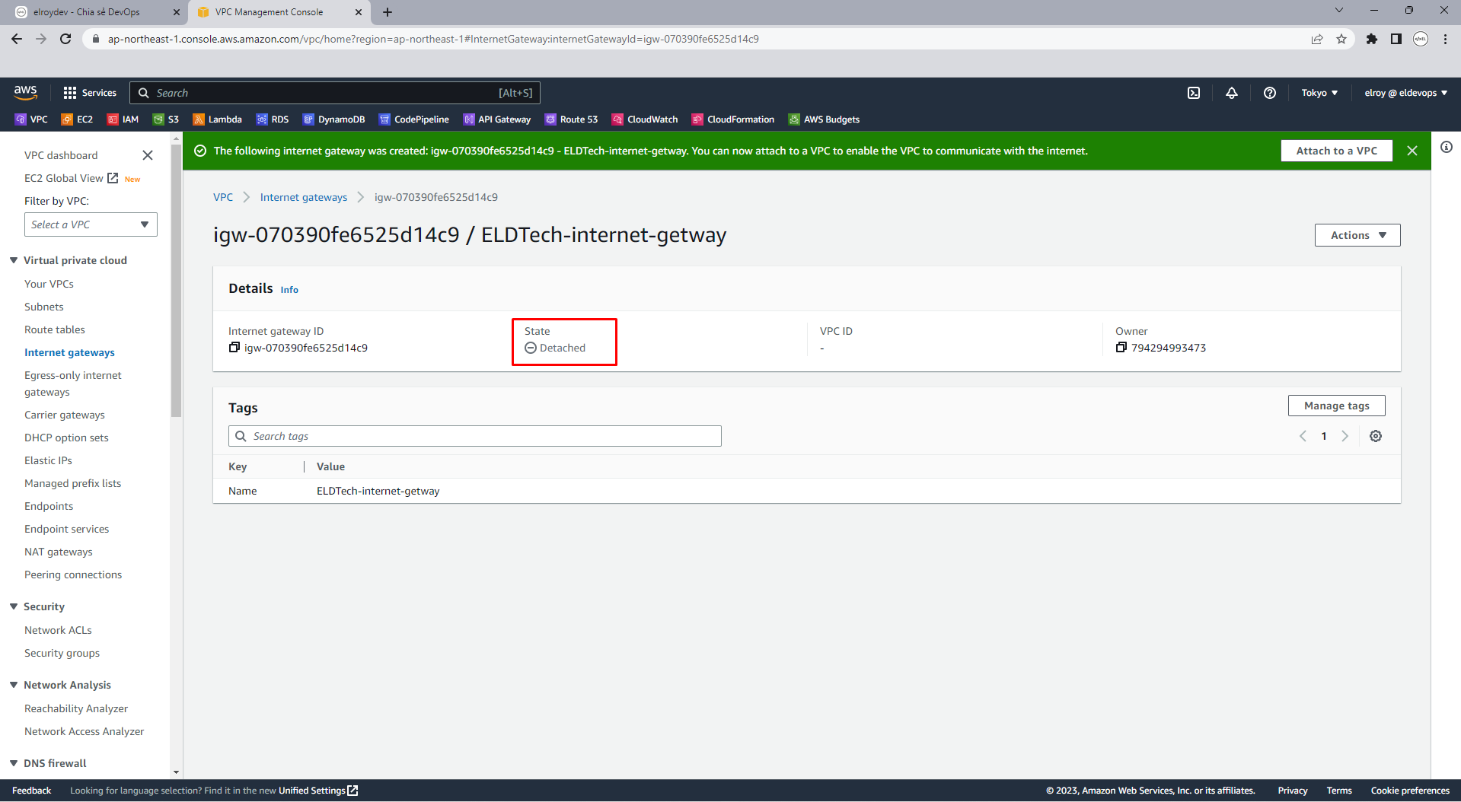
Task: Open CloudFormation shortcut in favorites bar
Action: (x=732, y=119)
